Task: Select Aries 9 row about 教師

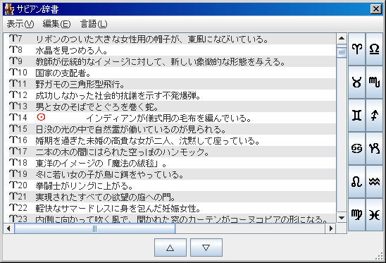Action: [173, 61]
